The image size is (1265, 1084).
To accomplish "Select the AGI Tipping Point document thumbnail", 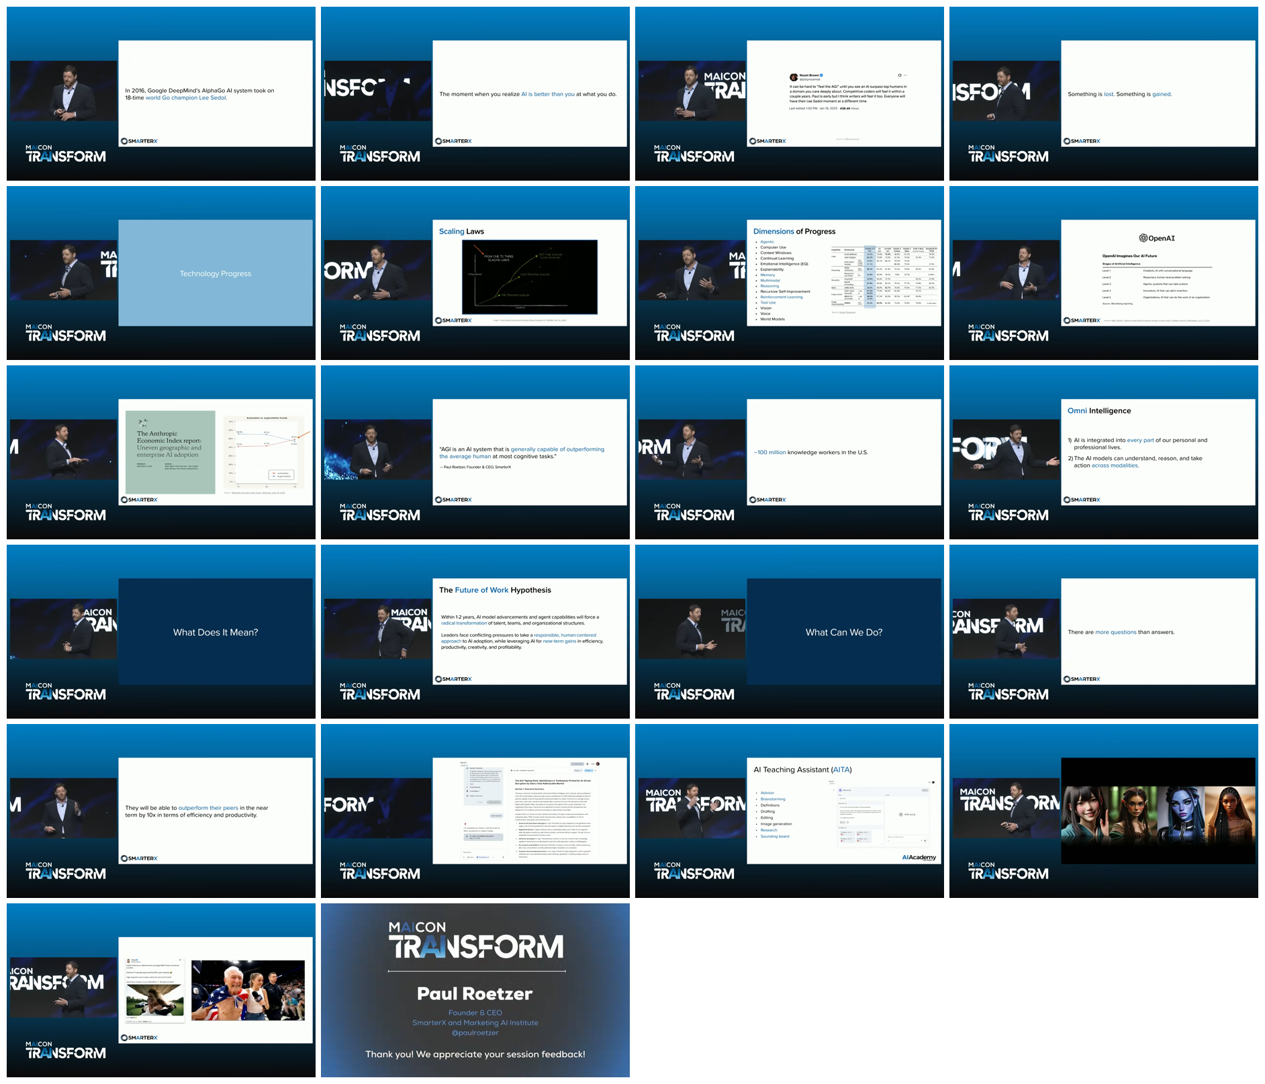I will (475, 811).
